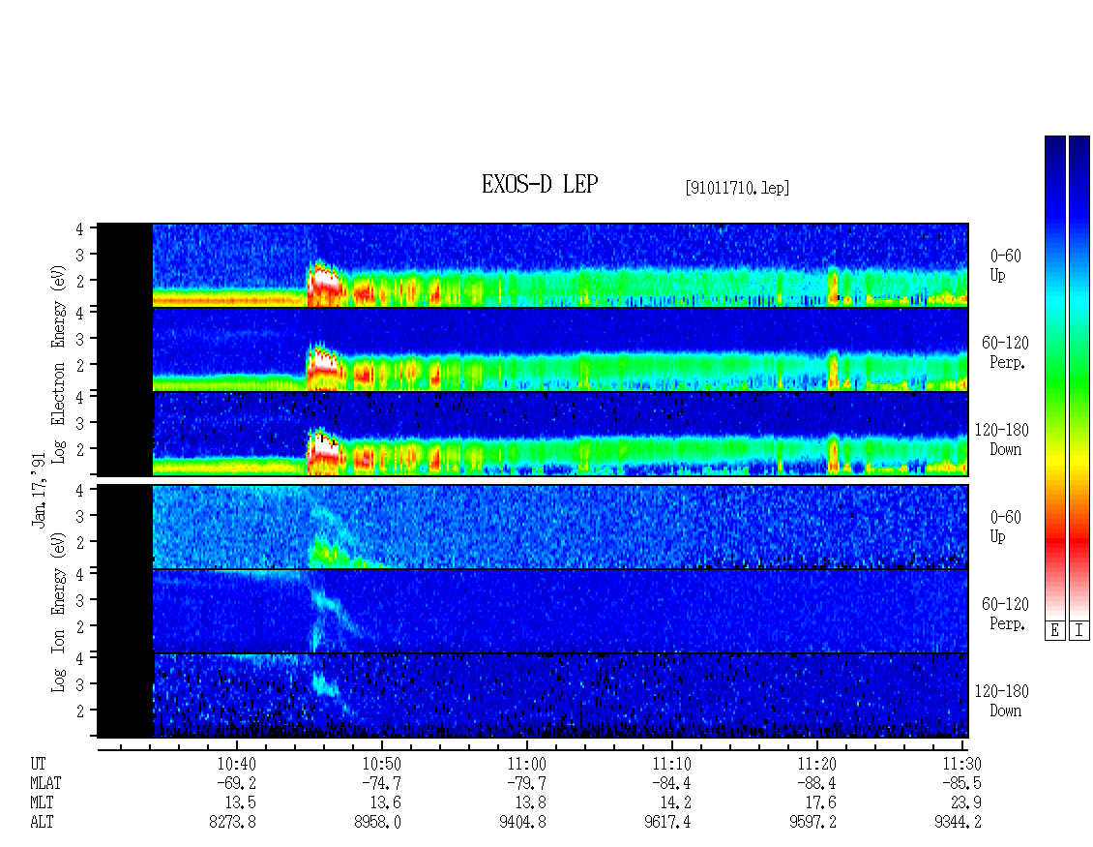This screenshot has height=847, width=1093.
Task: Click the EXOS-D LEP plot title
Action: (540, 184)
